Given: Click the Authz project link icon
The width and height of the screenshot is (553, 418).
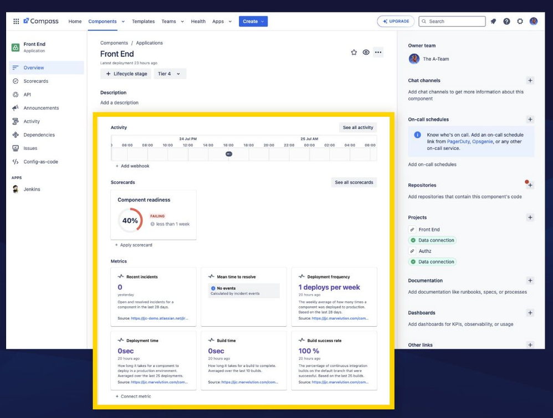Looking at the screenshot, I should tap(412, 251).
